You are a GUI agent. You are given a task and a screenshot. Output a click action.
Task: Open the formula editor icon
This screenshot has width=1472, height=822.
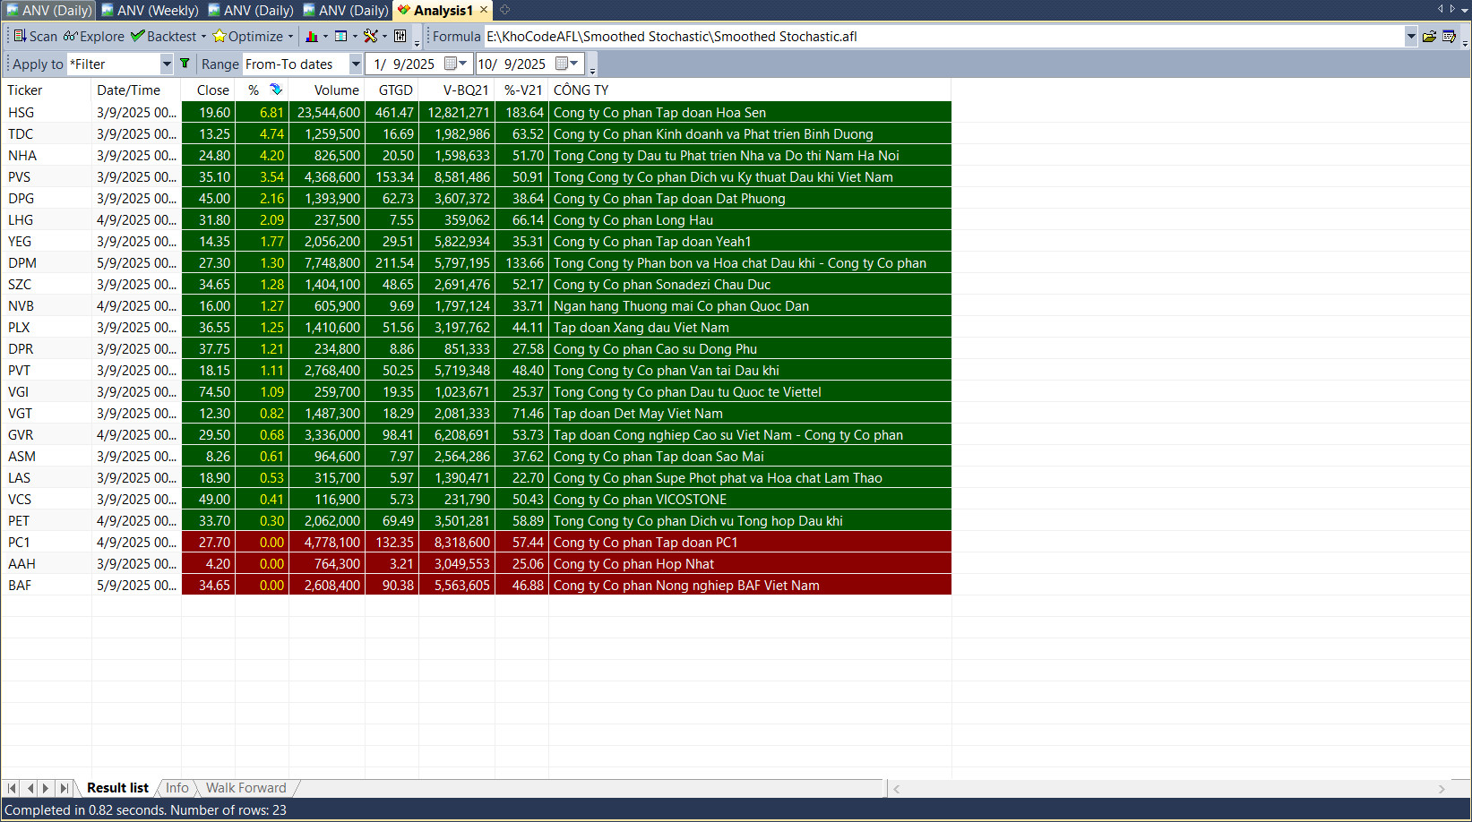pos(1449,37)
